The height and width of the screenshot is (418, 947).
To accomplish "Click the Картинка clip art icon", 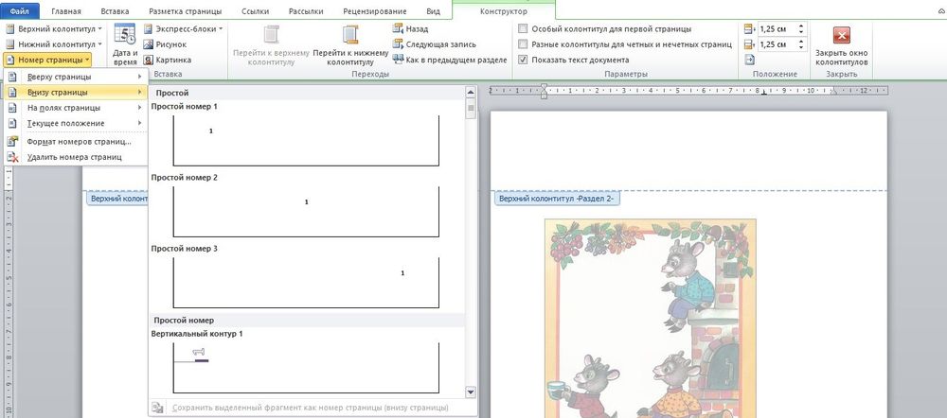I will point(149,60).
